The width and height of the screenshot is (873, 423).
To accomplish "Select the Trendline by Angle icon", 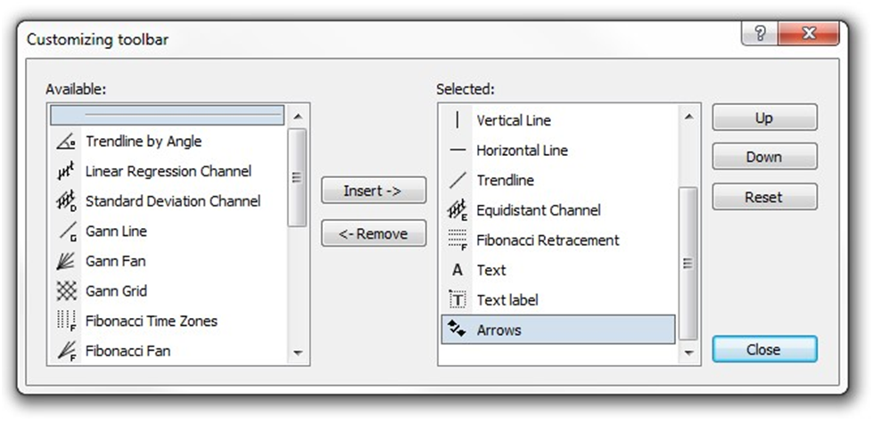I will (65, 142).
